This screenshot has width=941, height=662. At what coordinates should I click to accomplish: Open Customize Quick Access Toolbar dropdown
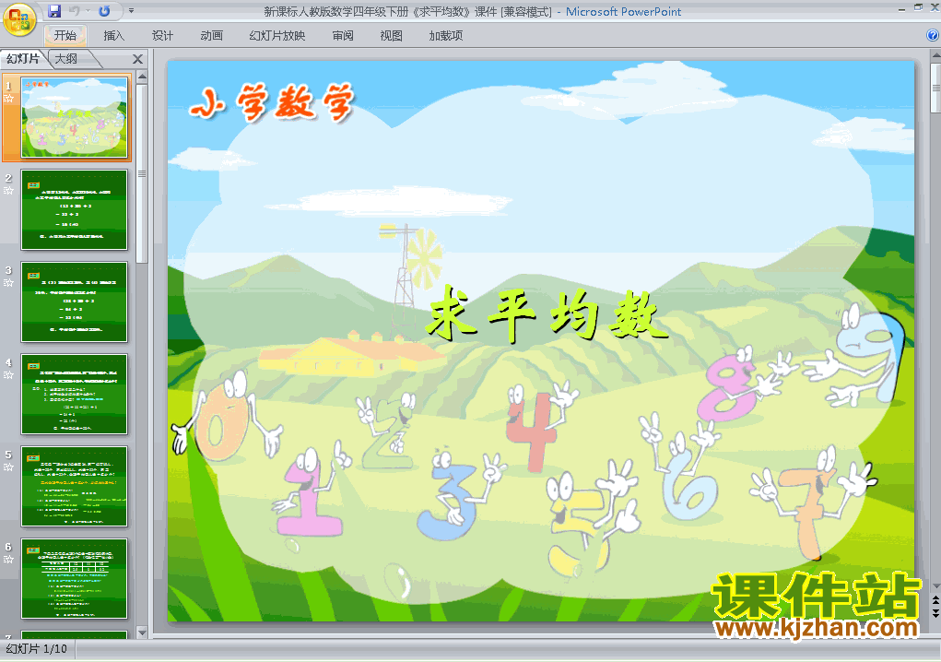(x=132, y=11)
